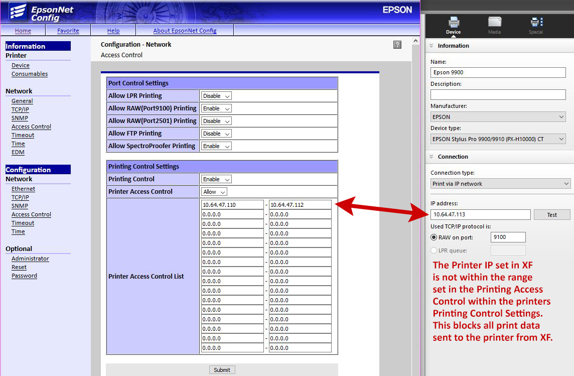Open the Favorite menu tab
574x376 pixels.
point(68,31)
